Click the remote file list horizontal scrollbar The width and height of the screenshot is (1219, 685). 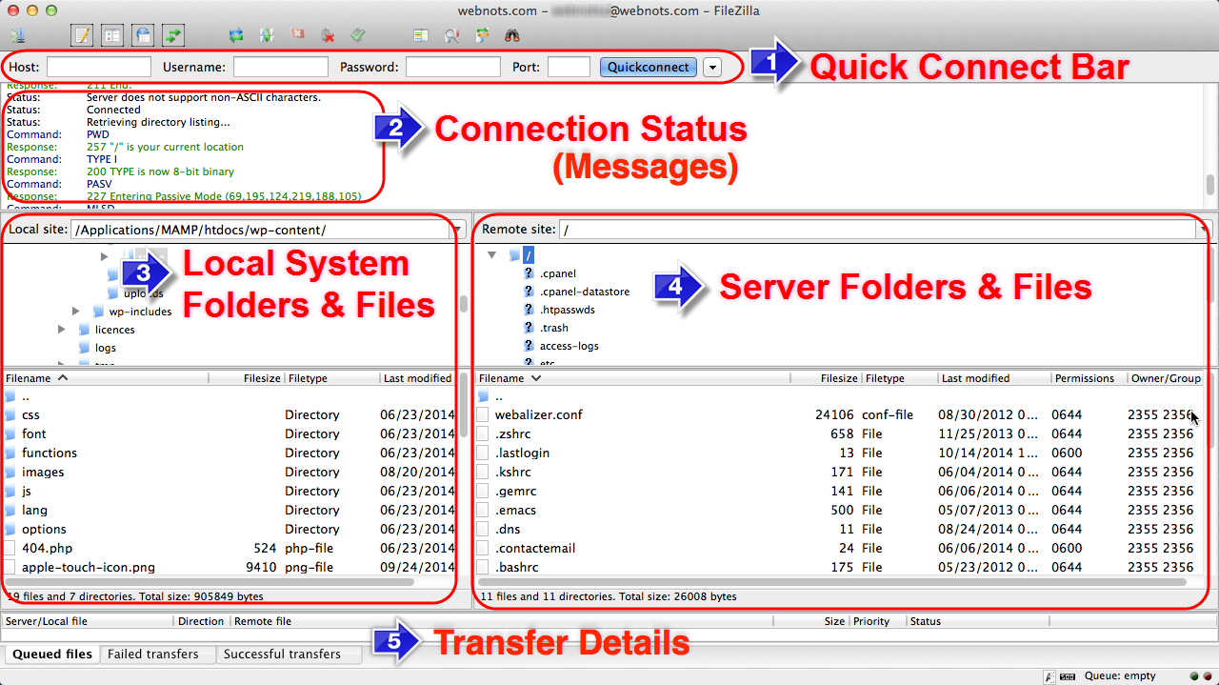tap(833, 581)
